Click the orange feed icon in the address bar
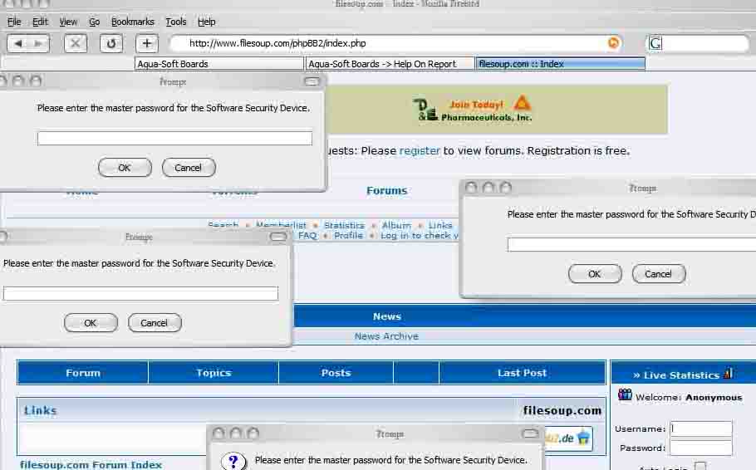 click(613, 43)
